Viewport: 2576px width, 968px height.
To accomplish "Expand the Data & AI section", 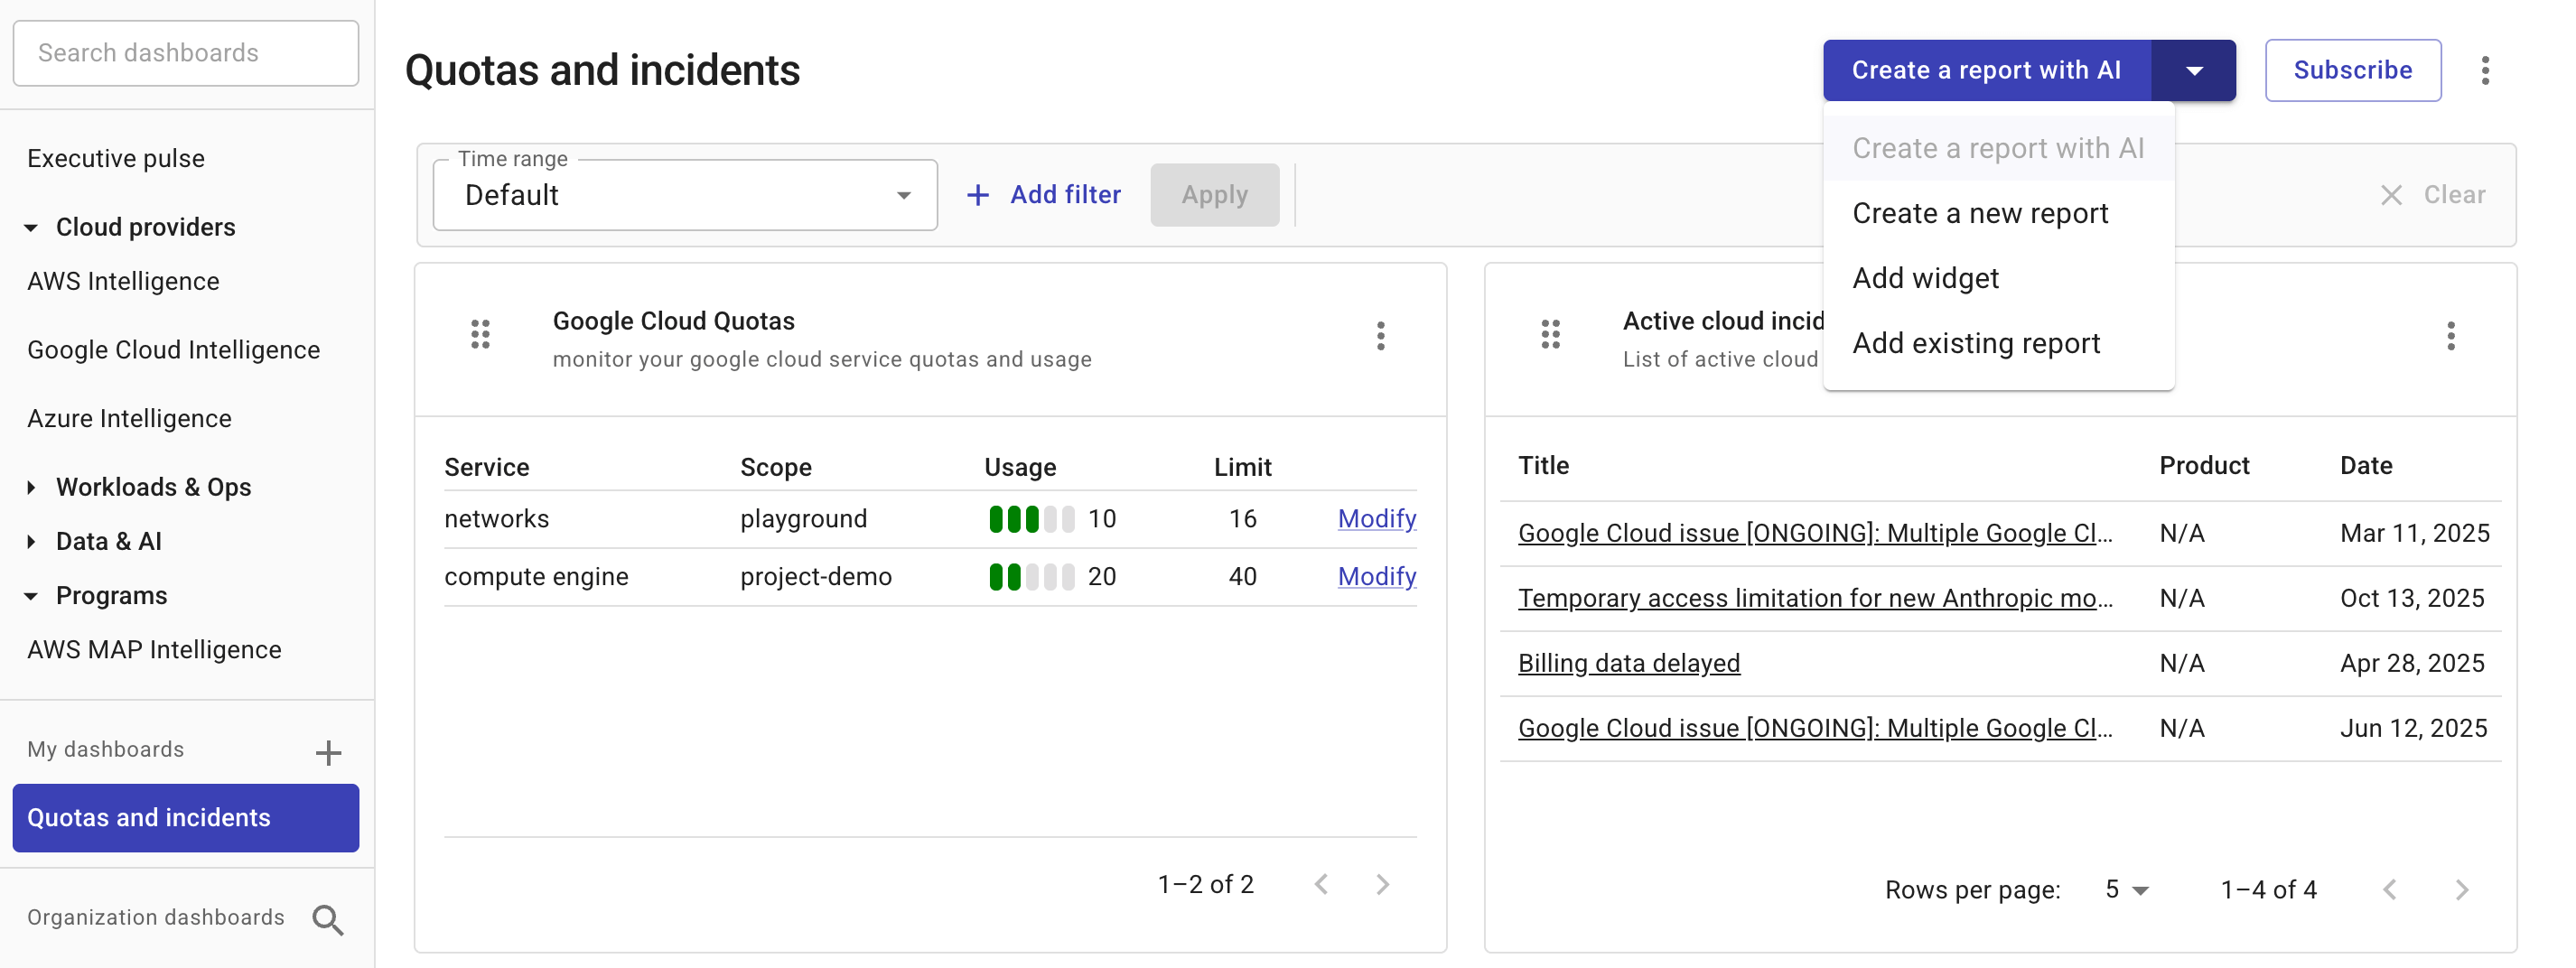I will pyautogui.click(x=31, y=541).
